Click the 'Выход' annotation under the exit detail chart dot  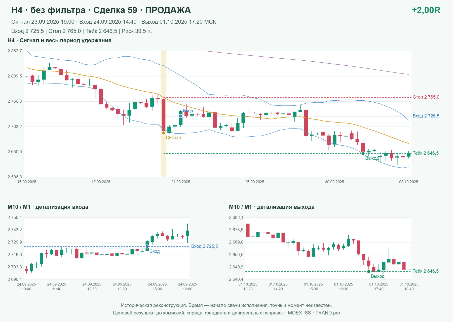(377, 276)
